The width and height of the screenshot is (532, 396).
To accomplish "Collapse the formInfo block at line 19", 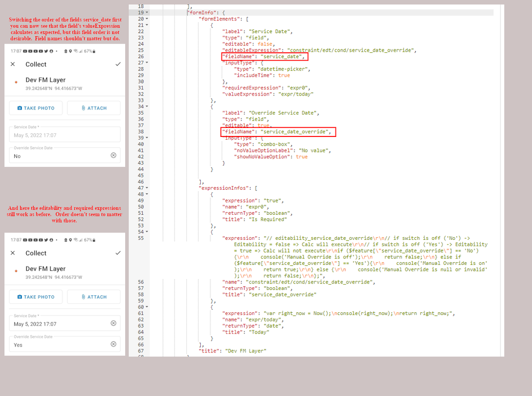I will click(x=147, y=13).
